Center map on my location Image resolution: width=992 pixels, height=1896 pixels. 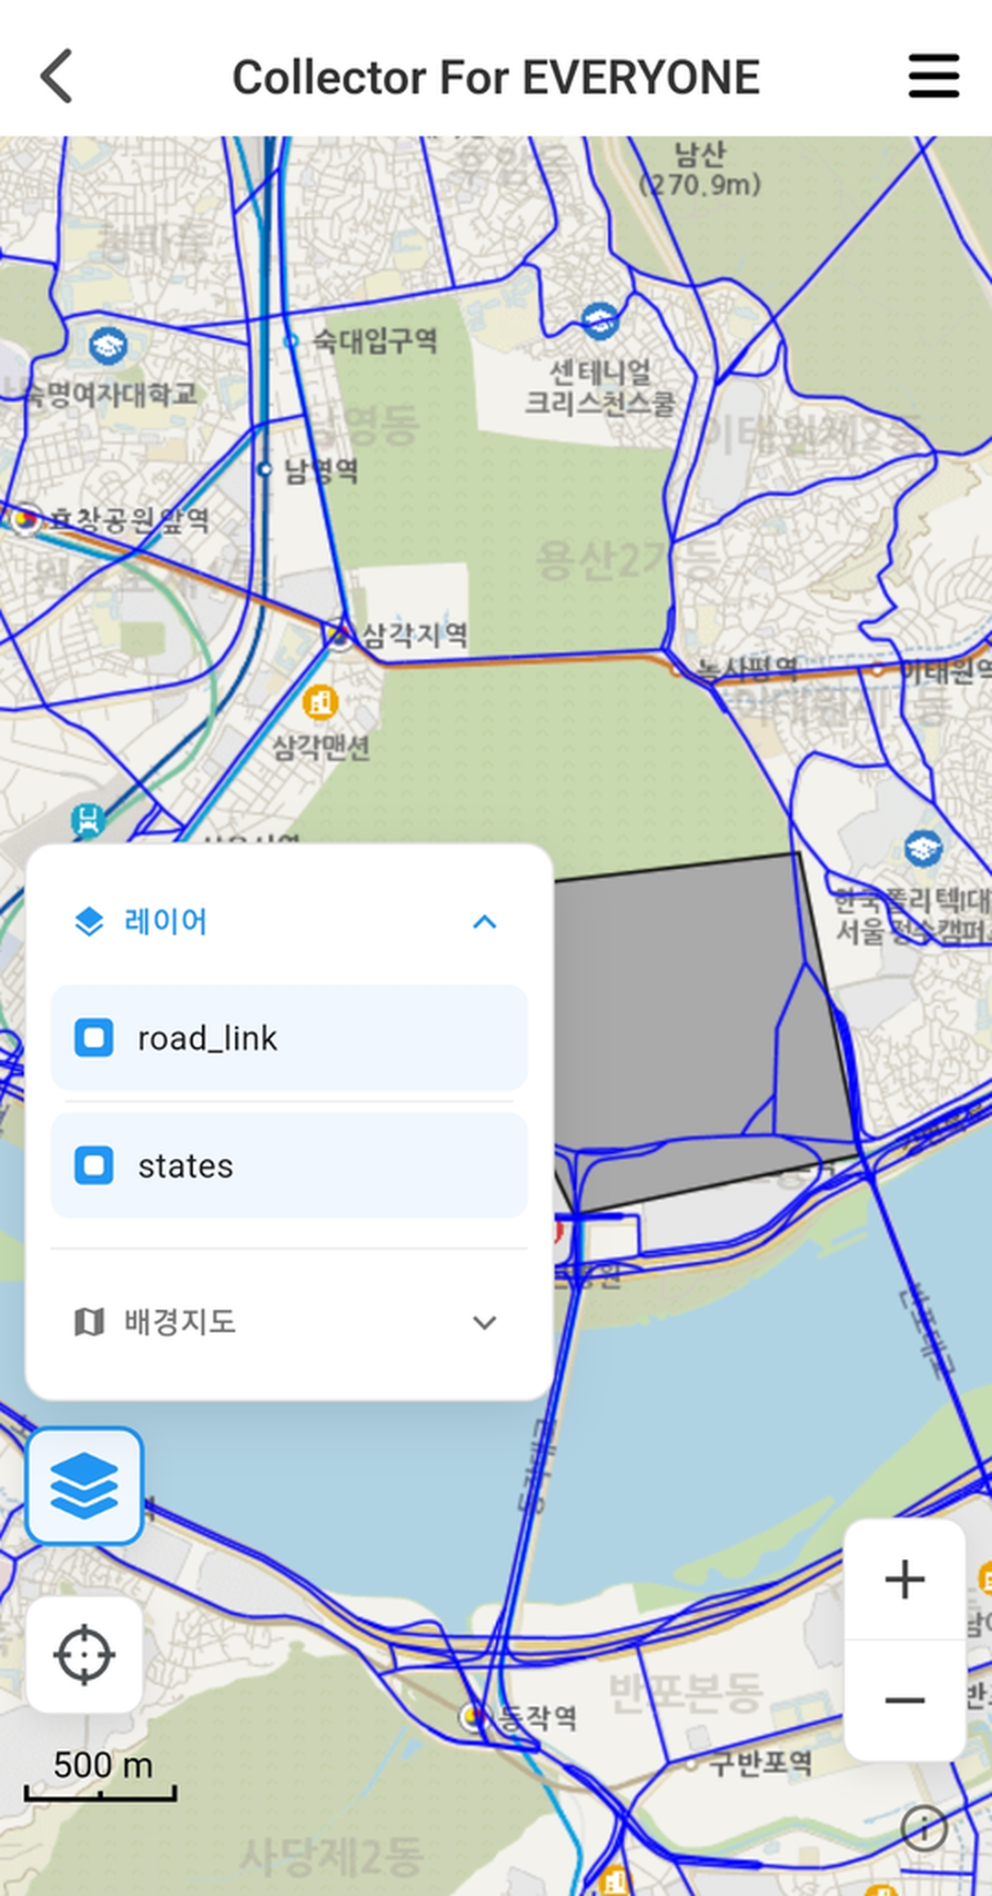(85, 1654)
